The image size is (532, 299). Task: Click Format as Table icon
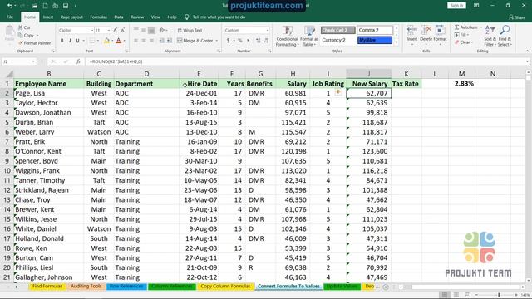point(309,31)
